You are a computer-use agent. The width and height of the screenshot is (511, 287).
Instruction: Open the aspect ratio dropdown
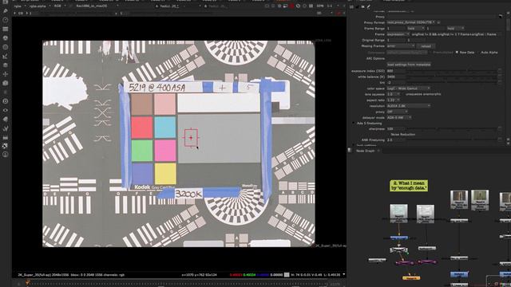pos(394,100)
